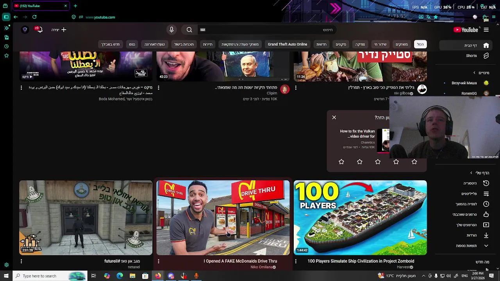The height and width of the screenshot is (281, 500).
Task: Open notifications bell with 9+ badge
Action: tap(39, 30)
